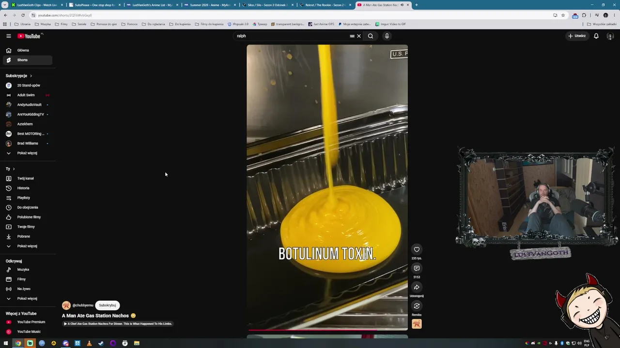Open YouTube Music link

coord(27,332)
